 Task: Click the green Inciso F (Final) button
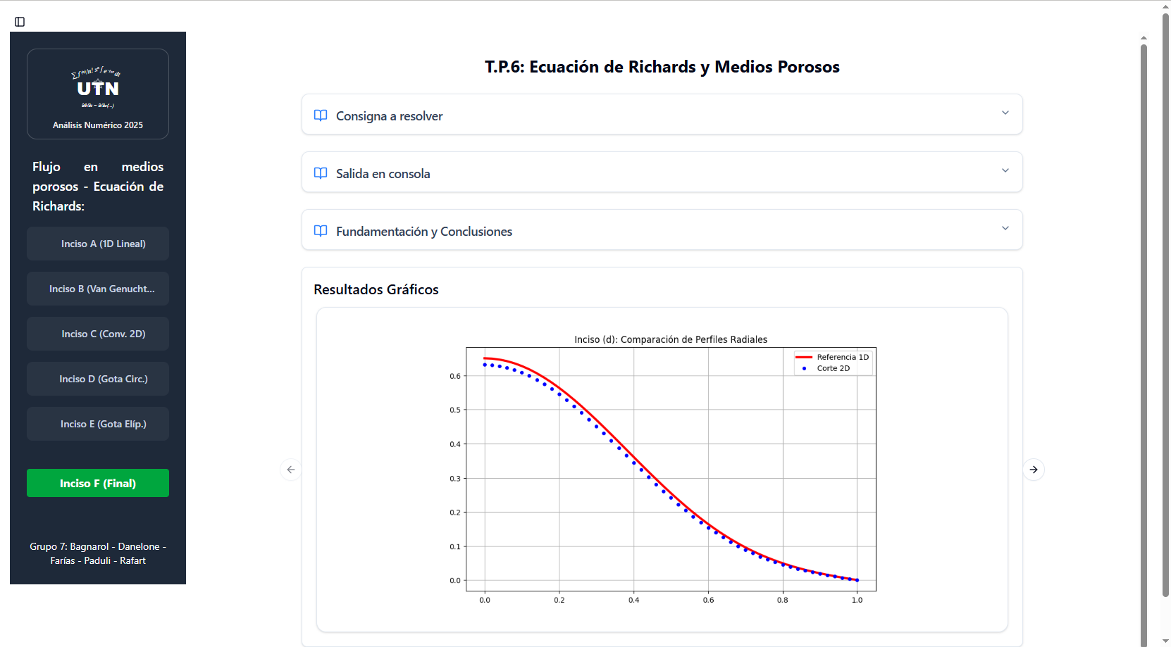[x=98, y=483]
